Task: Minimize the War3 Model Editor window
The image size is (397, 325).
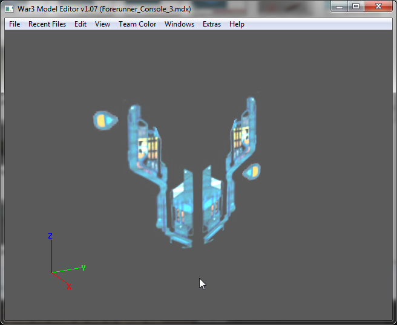Action: coord(340,7)
